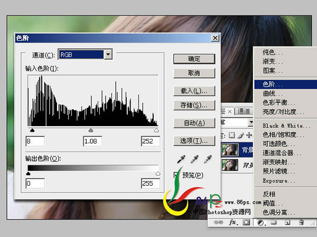317x237 pixels.
Task: Toggle lock position icon in Layers panel
Action: (249, 136)
